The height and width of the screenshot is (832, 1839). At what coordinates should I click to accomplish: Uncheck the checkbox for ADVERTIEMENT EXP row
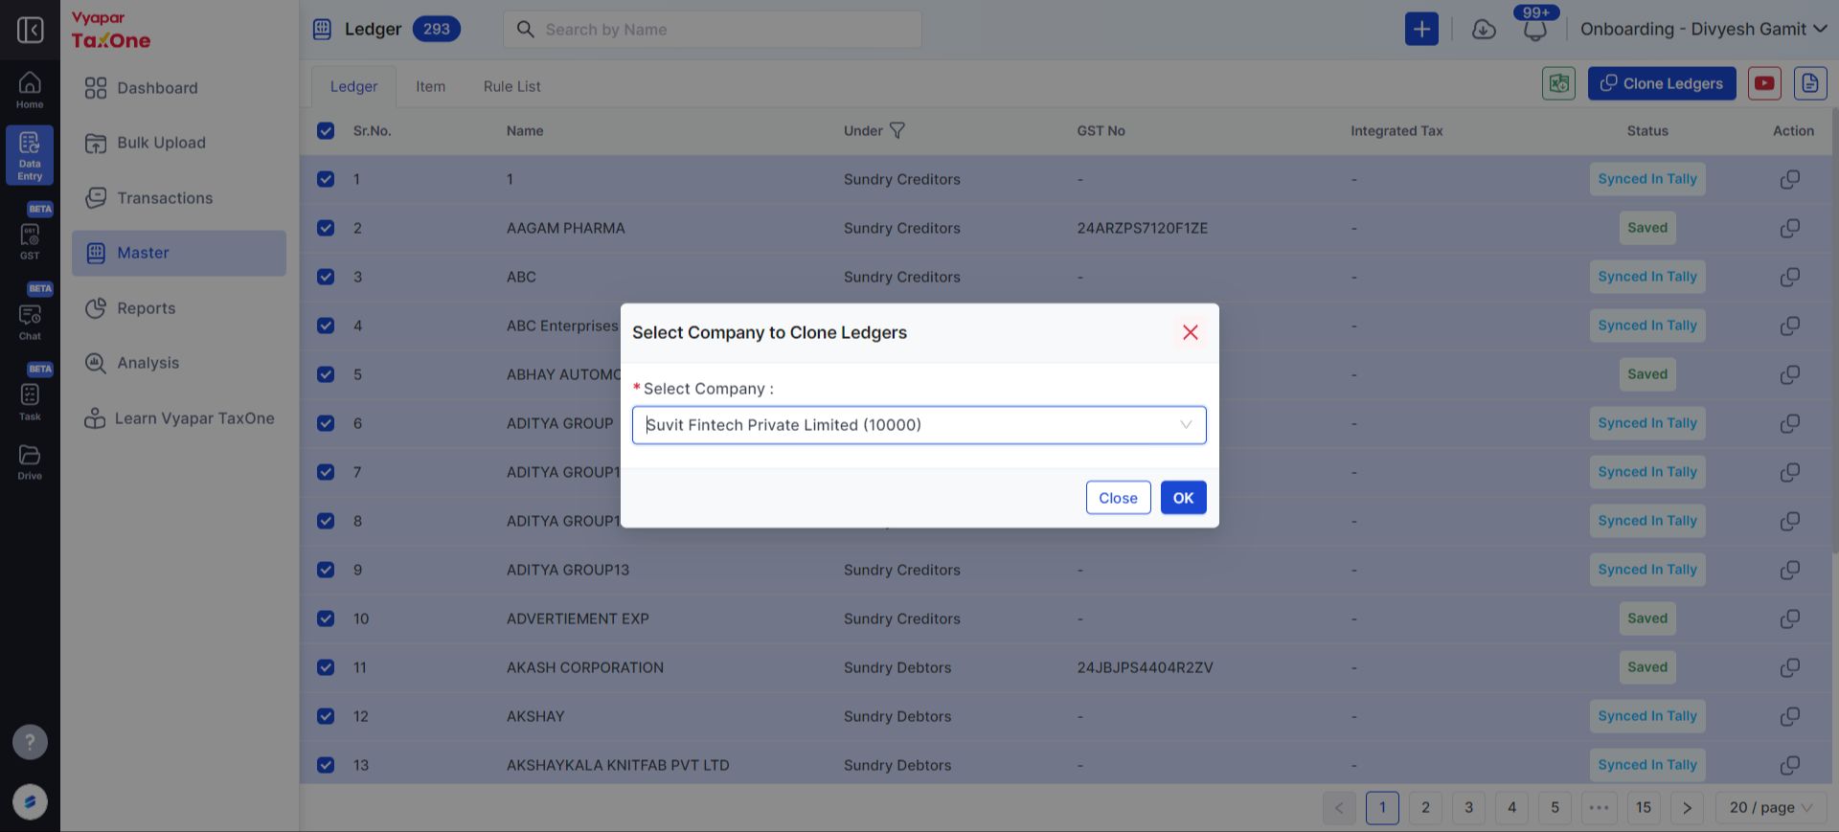point(326,618)
